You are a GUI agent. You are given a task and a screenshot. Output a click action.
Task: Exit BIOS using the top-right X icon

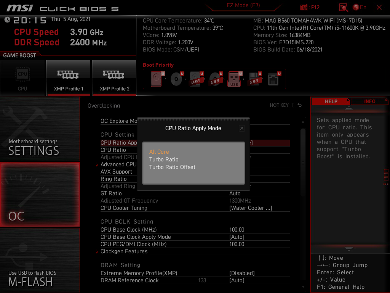coord(379,8)
